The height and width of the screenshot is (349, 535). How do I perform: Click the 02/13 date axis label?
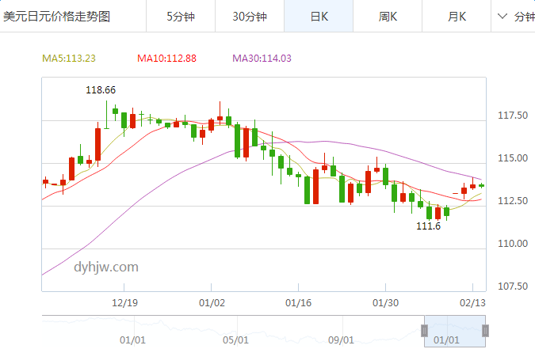coord(472,302)
